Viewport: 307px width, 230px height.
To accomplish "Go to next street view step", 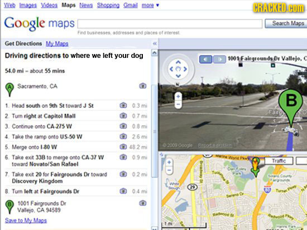I will pyautogui.click(x=219, y=60).
